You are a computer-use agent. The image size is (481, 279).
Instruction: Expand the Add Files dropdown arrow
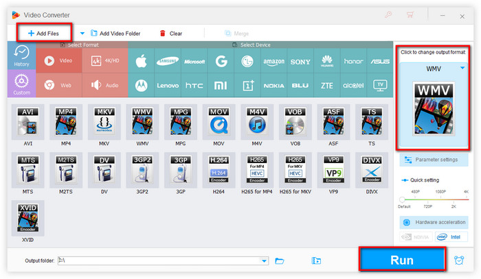(x=82, y=33)
